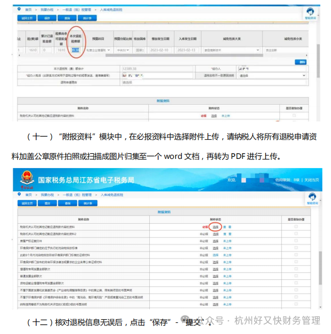Click the location pin icon before 首页 above the 提交 button
This screenshot has height=334, width=331.
(19, 194)
